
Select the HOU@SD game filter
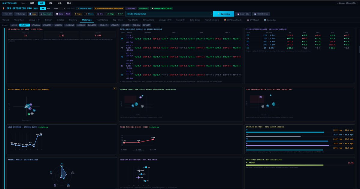(126, 25)
